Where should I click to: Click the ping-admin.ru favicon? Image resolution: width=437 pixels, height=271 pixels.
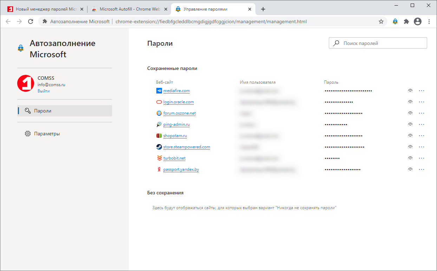pyautogui.click(x=159, y=124)
